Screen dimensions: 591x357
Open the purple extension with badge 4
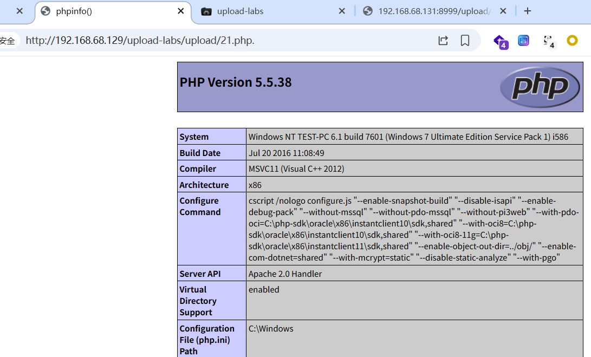point(501,42)
